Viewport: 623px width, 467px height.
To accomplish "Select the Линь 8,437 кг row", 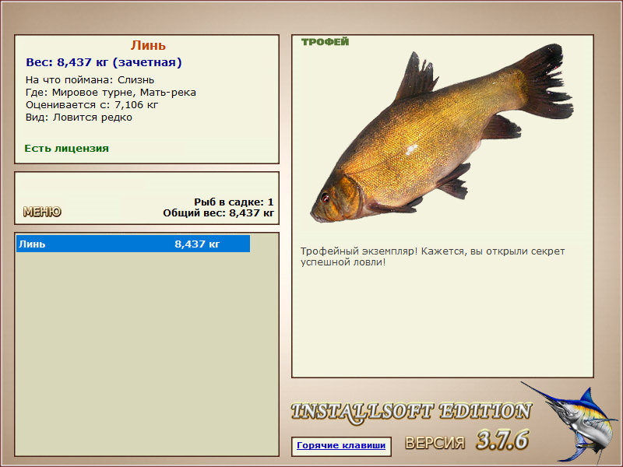I will [133, 244].
